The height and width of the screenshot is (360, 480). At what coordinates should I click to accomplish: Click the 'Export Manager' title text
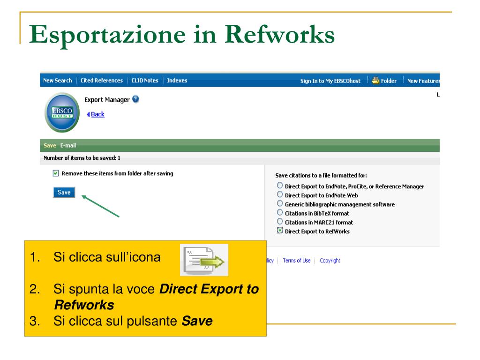(x=107, y=100)
